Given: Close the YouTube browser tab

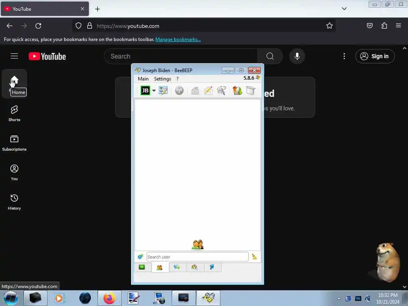Looking at the screenshot, I should tap(82, 9).
